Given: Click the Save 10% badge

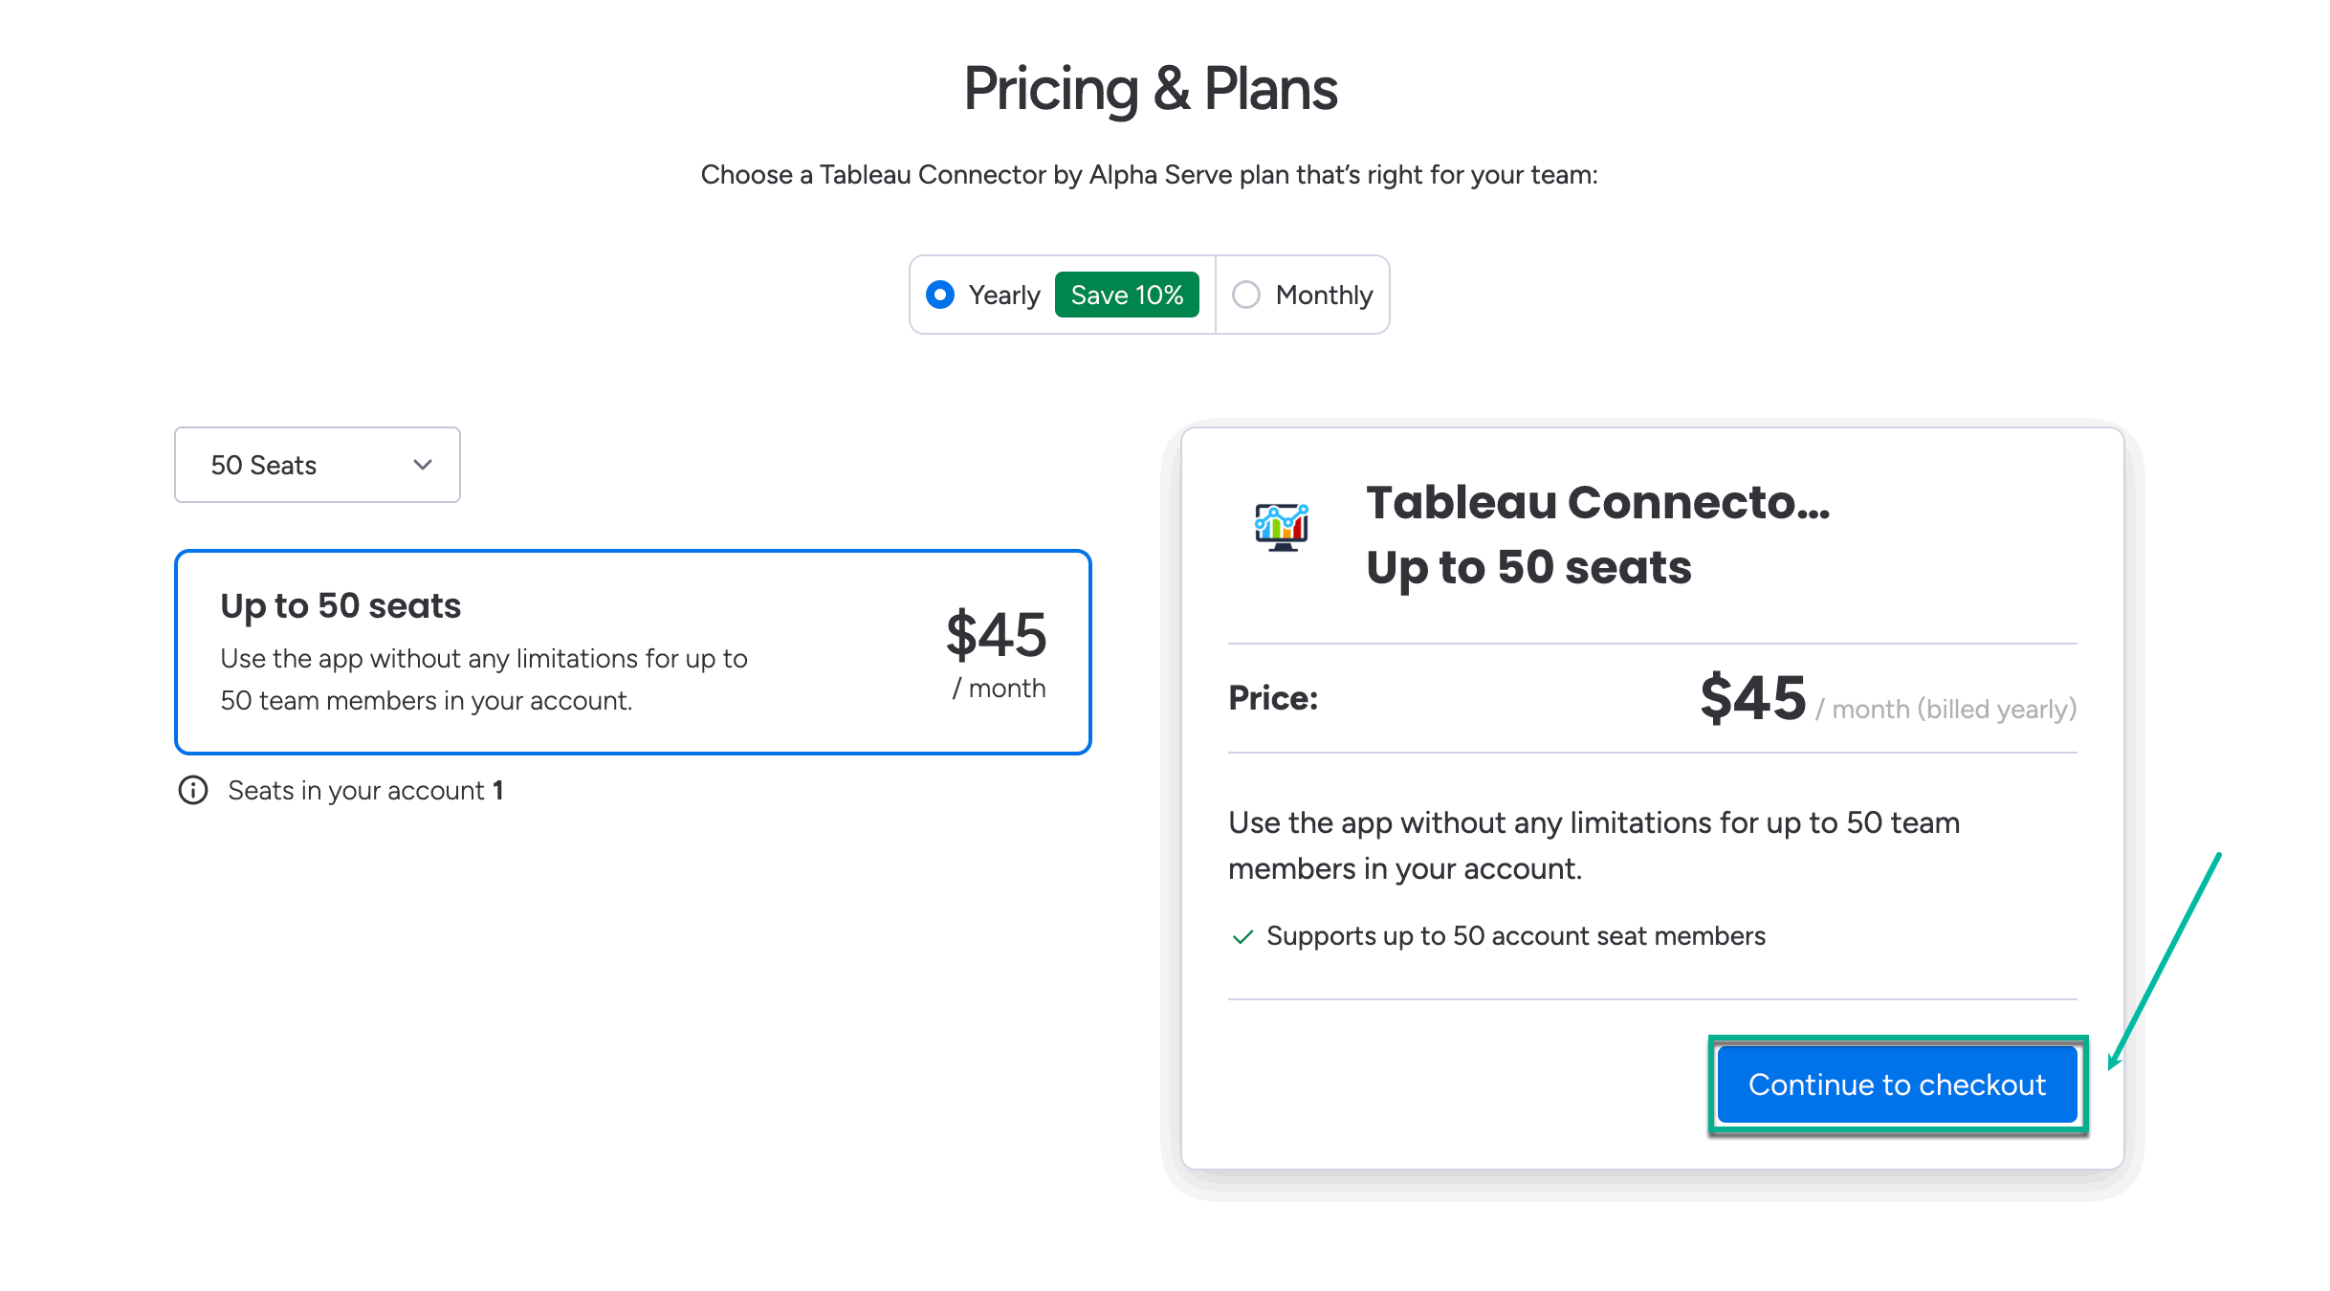Looking at the screenshot, I should [x=1128, y=295].
